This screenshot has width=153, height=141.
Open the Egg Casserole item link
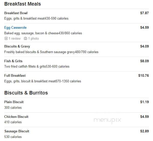(15, 28)
